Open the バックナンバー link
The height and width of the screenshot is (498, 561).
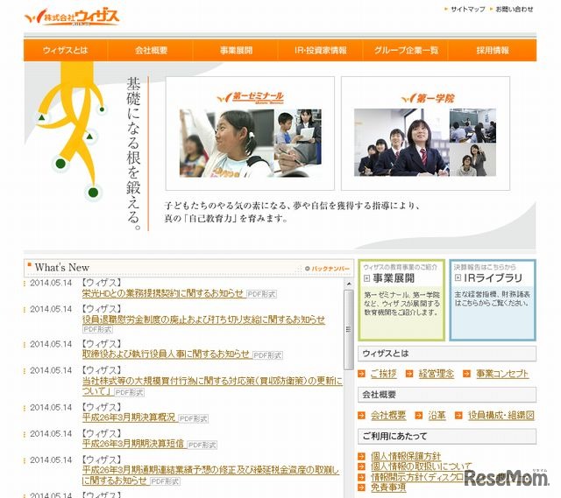click(x=330, y=269)
